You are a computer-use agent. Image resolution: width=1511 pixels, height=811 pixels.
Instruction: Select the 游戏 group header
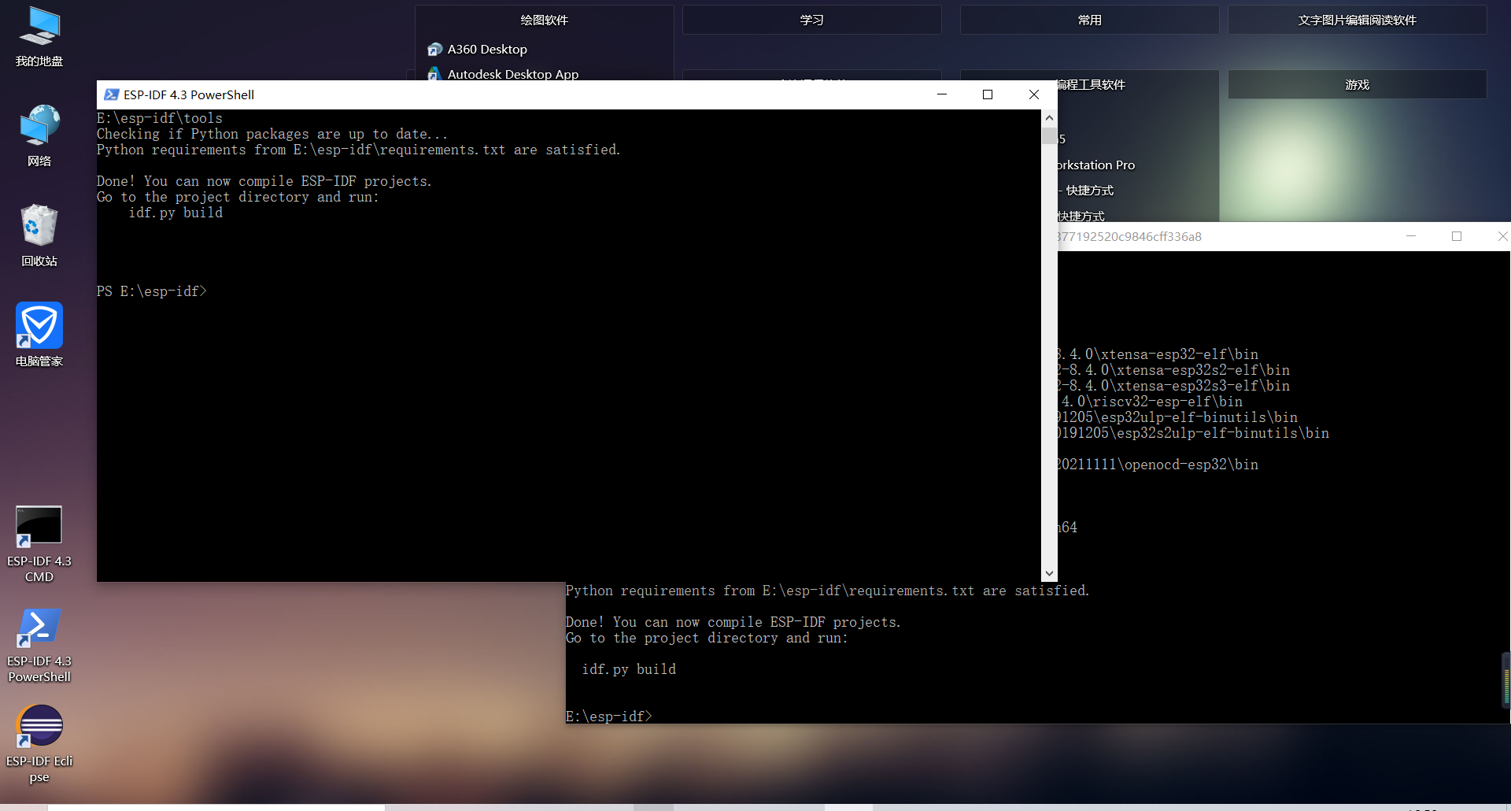click(1357, 84)
